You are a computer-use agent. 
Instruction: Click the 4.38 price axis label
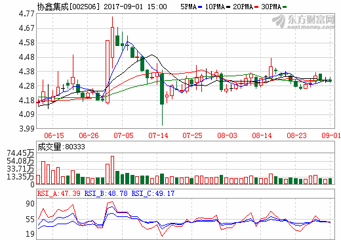click(27, 72)
